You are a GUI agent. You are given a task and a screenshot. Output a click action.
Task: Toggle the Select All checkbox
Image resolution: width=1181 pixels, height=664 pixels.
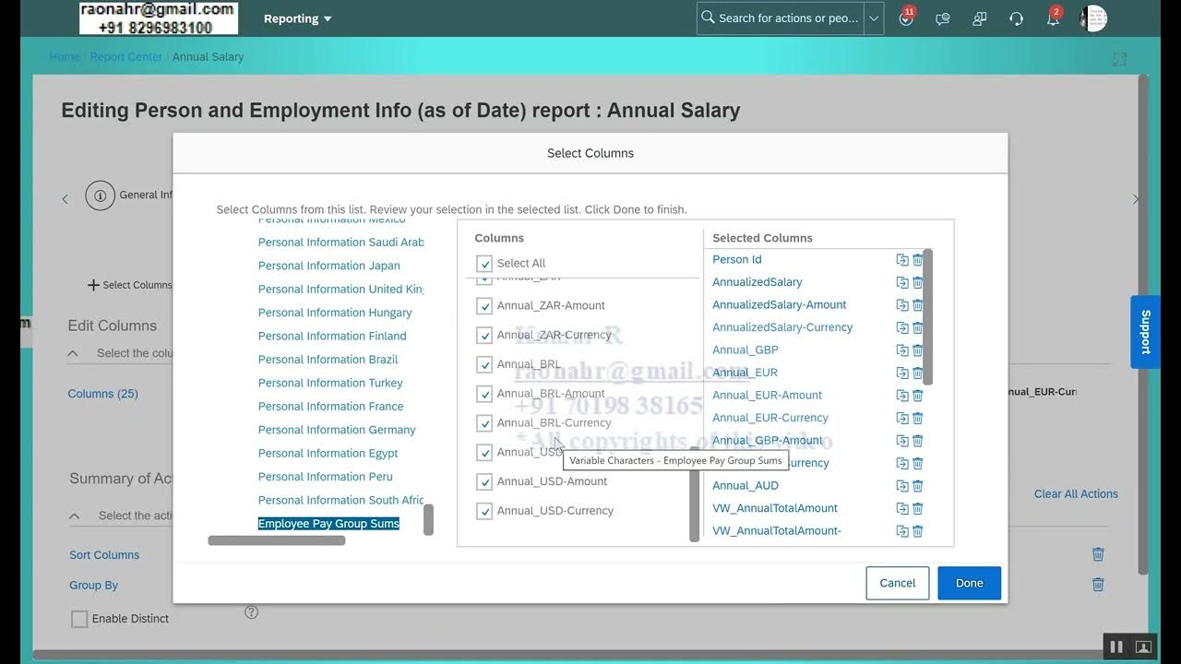484,264
